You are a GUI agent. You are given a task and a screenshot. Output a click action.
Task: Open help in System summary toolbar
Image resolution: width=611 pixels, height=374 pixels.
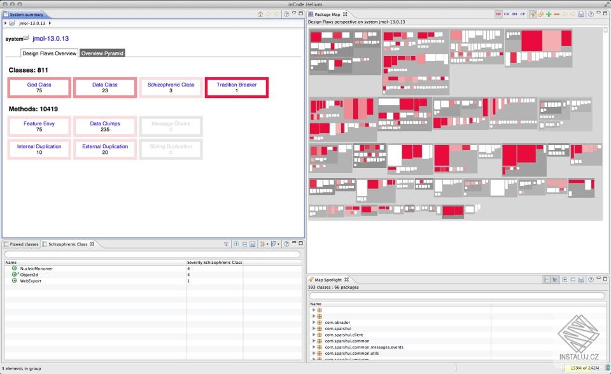[x=286, y=15]
